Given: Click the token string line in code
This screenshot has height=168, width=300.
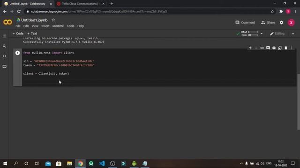Looking at the screenshot, I should click(59, 65).
